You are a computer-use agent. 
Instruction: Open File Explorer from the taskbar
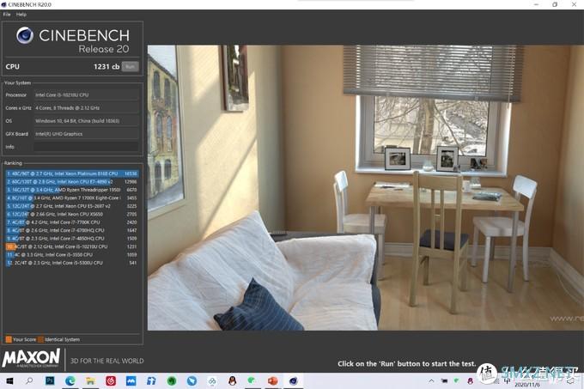90,380
